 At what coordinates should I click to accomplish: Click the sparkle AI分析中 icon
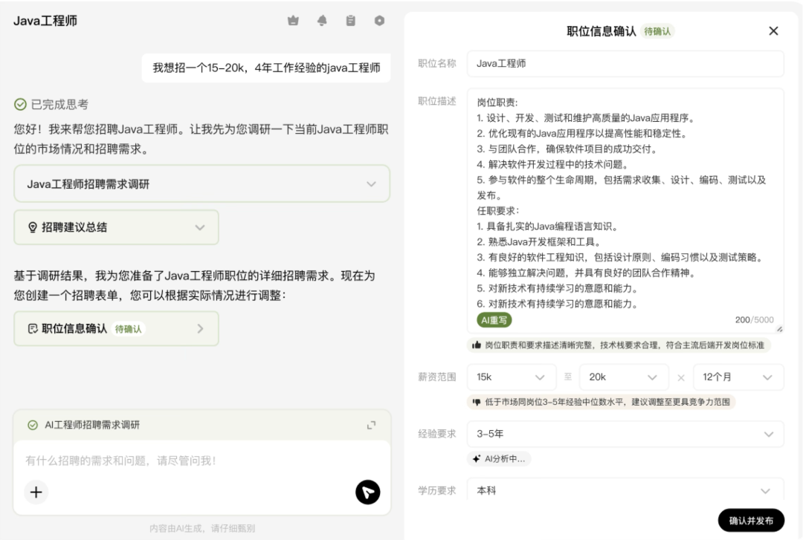(x=477, y=458)
